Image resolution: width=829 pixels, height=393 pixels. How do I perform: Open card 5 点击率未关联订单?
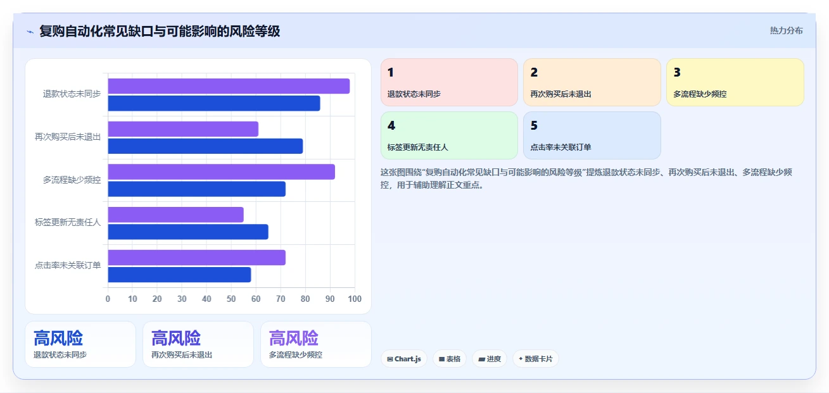click(x=592, y=135)
